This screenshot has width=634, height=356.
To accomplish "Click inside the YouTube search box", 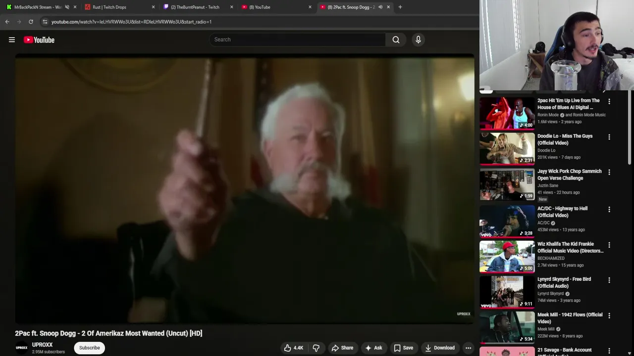I will [x=297, y=40].
